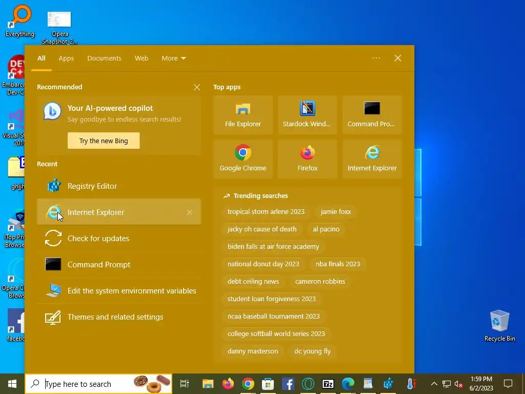Dismiss the Recommended section
Screen dimensions: 525x394
tap(197, 87)
